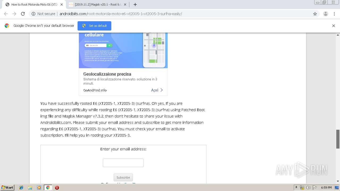Image resolution: width=340 pixels, height=191 pixels.
Task: Open the volume control tray icon
Action: (308, 188)
